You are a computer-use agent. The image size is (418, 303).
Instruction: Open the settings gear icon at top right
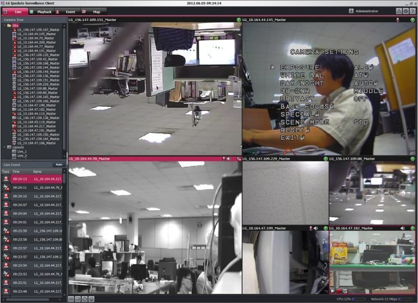406,11
